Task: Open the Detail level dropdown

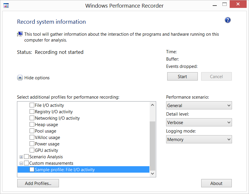Action: click(199, 123)
